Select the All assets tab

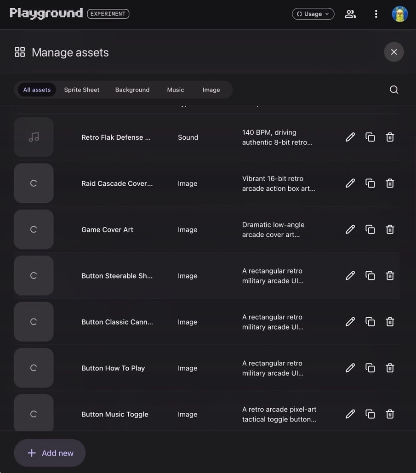37,90
